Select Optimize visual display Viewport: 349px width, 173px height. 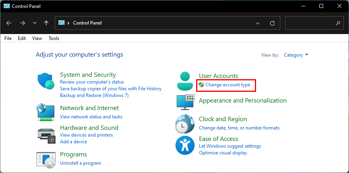click(223, 153)
